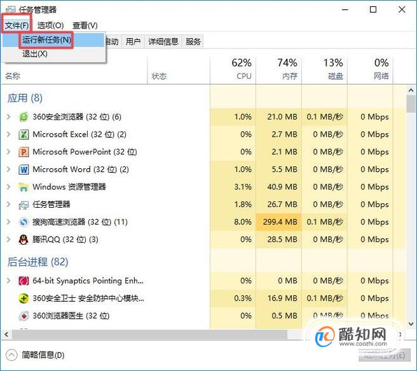Click the Microsoft Word icon
The width and height of the screenshot is (417, 371).
tap(24, 170)
